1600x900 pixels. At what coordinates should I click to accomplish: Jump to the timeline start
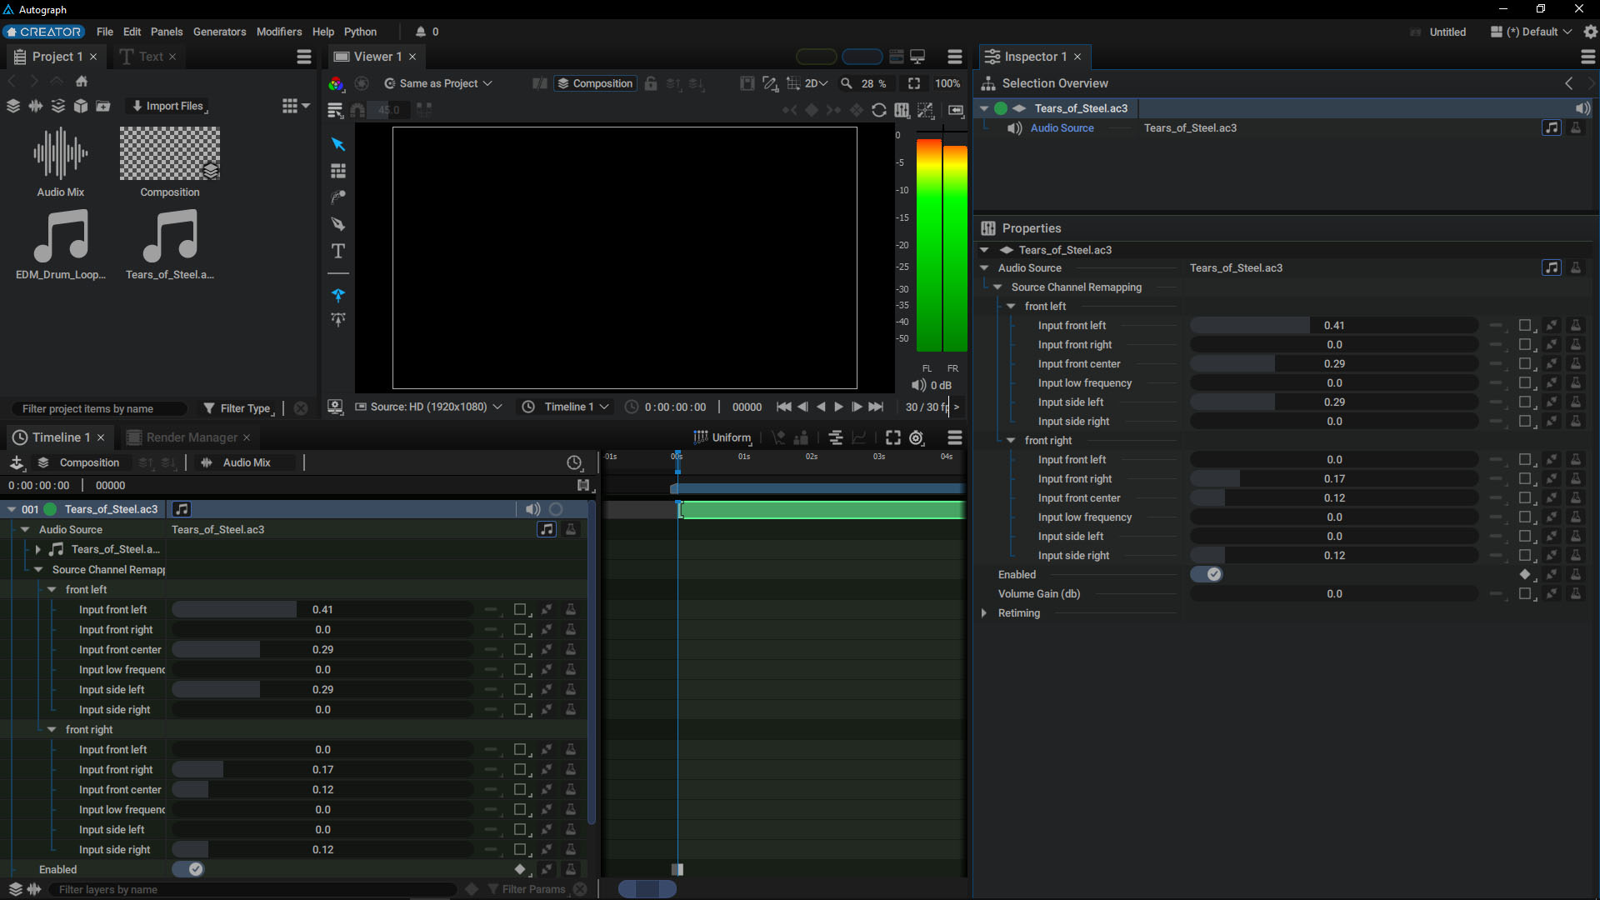coord(784,407)
